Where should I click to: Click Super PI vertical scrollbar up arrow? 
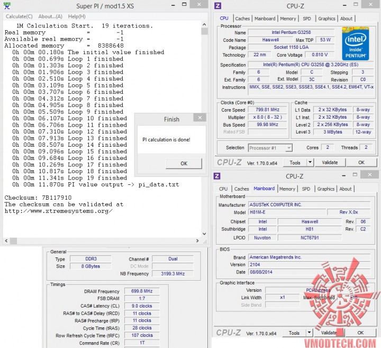[204, 24]
